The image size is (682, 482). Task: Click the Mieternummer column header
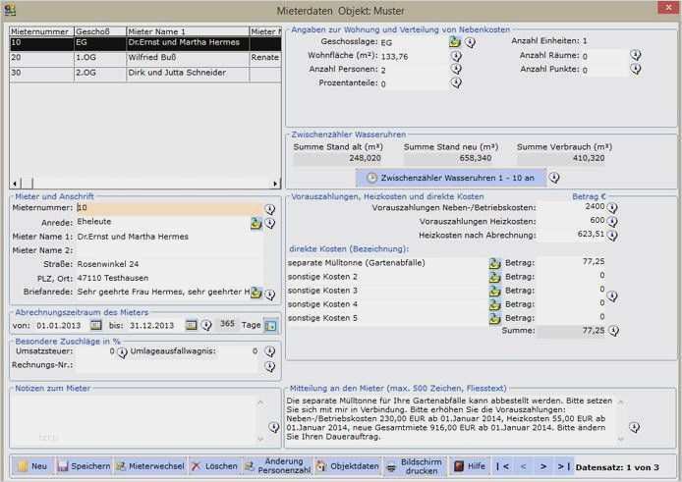[41, 31]
